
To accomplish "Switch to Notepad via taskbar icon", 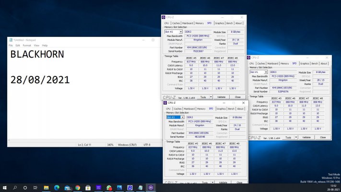I will (x=140, y=188).
